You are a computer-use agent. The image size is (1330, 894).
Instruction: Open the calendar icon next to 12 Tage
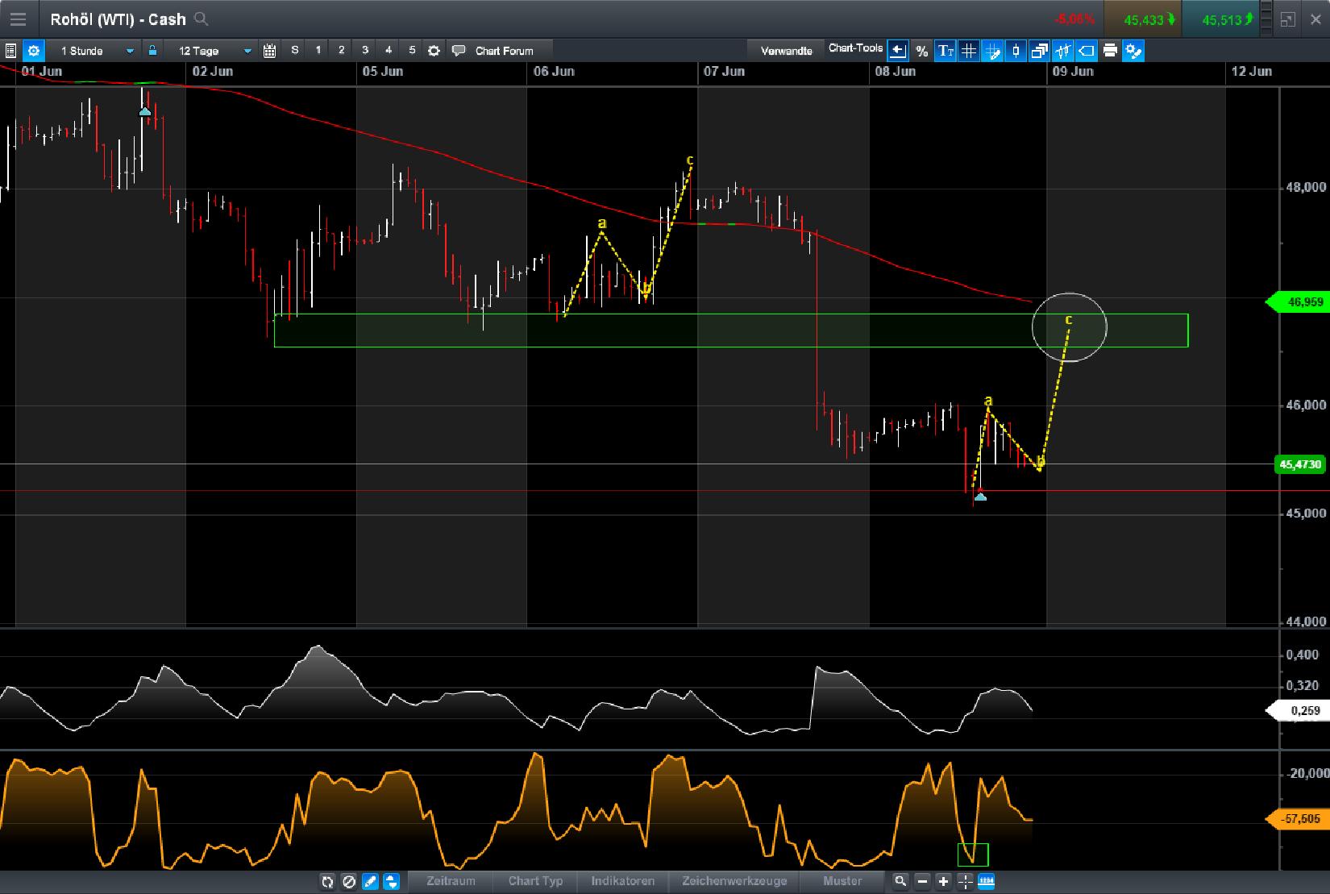tap(270, 50)
